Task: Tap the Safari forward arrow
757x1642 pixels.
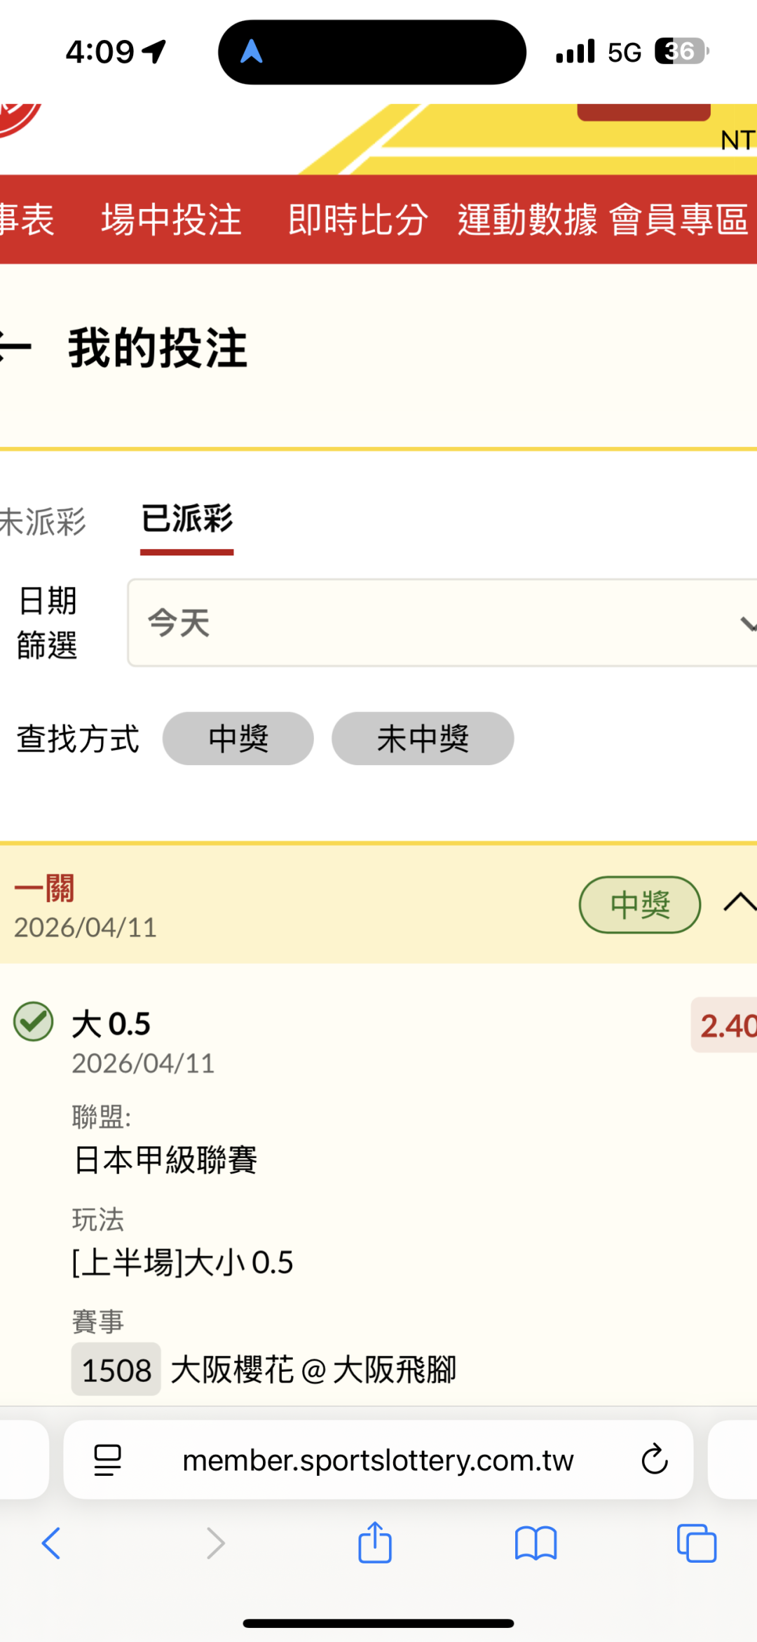Action: pos(215,1543)
